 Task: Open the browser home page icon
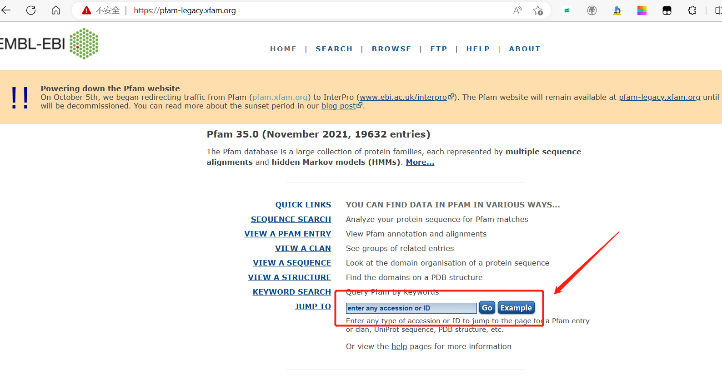click(56, 10)
